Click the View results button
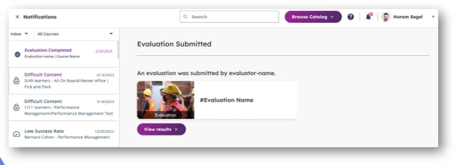456x165 pixels. point(161,129)
